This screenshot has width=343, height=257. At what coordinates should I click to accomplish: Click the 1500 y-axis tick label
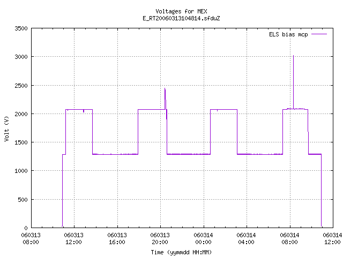pos(21,142)
